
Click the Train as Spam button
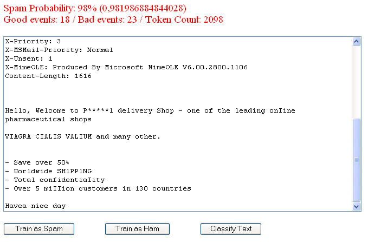(x=39, y=229)
